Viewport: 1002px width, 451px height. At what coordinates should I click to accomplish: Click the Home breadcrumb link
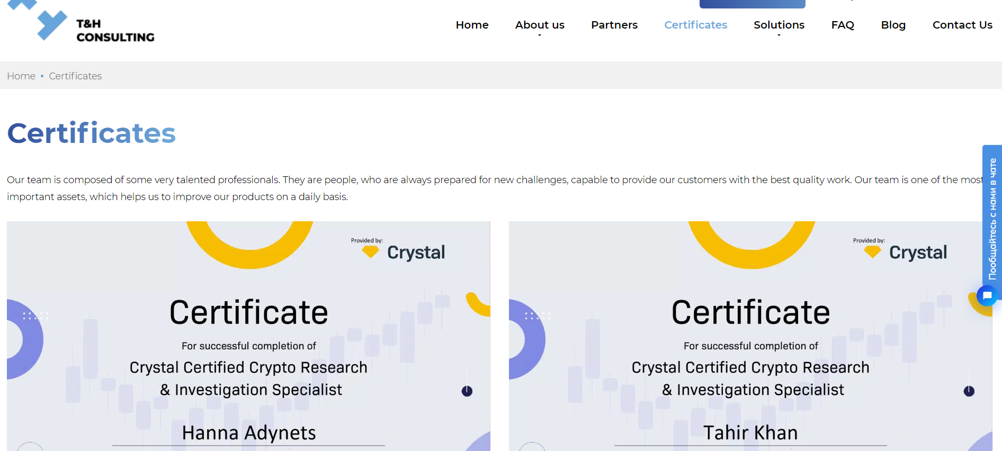coord(21,76)
